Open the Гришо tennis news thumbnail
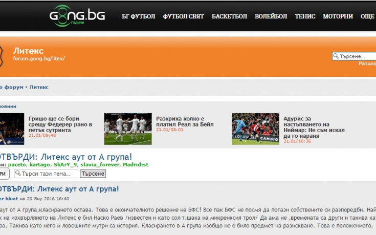 pos(12,129)
